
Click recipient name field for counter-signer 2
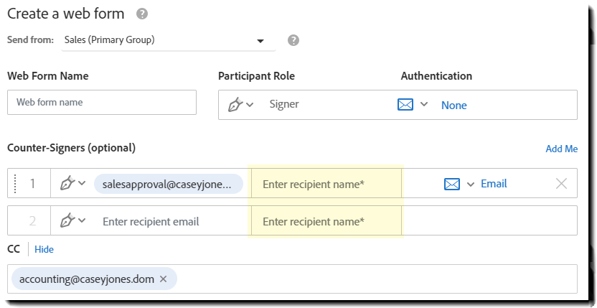(x=326, y=221)
